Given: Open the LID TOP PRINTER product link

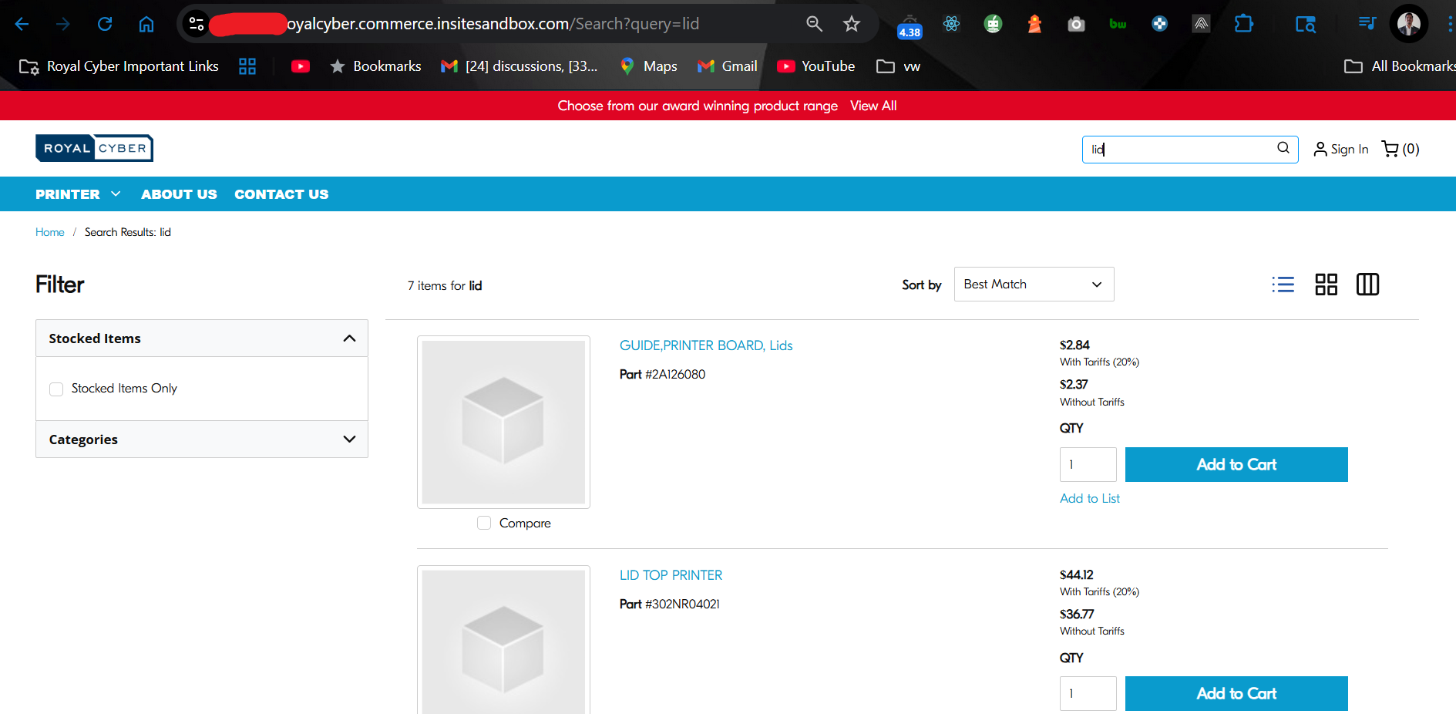Looking at the screenshot, I should click(x=671, y=575).
